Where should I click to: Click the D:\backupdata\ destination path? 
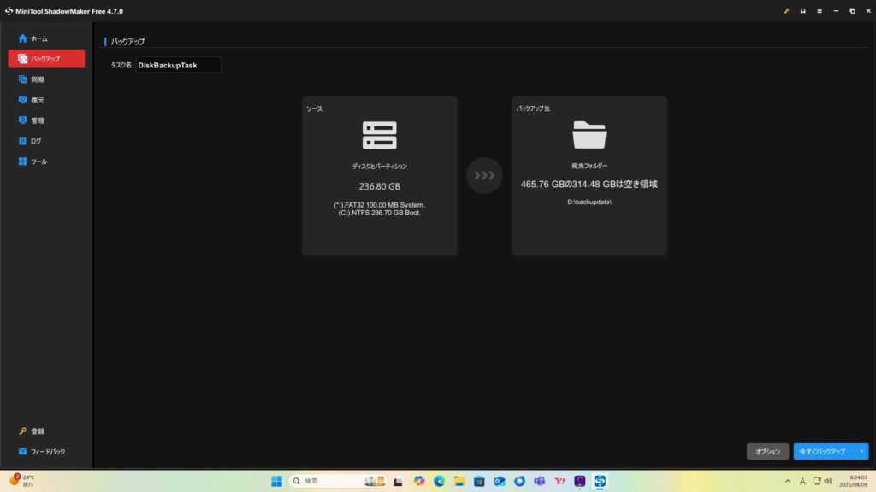(589, 202)
